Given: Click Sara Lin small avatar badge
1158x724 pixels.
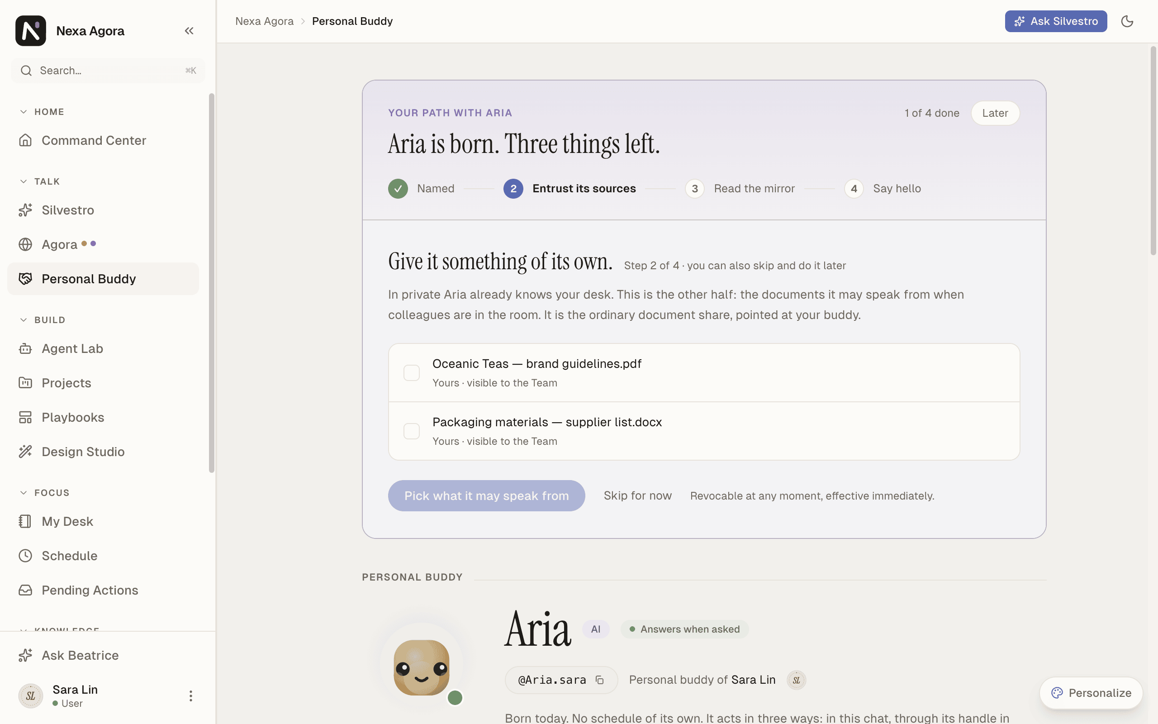Looking at the screenshot, I should pos(796,680).
